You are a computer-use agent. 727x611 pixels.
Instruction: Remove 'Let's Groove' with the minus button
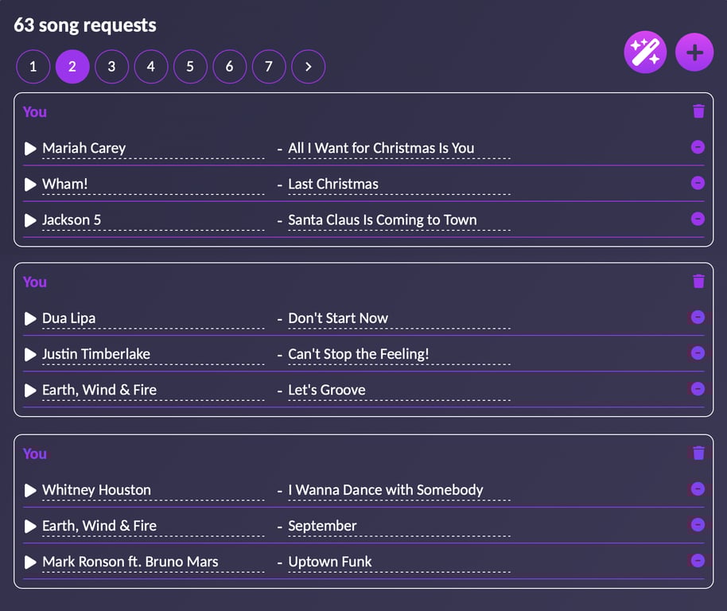[x=697, y=389]
